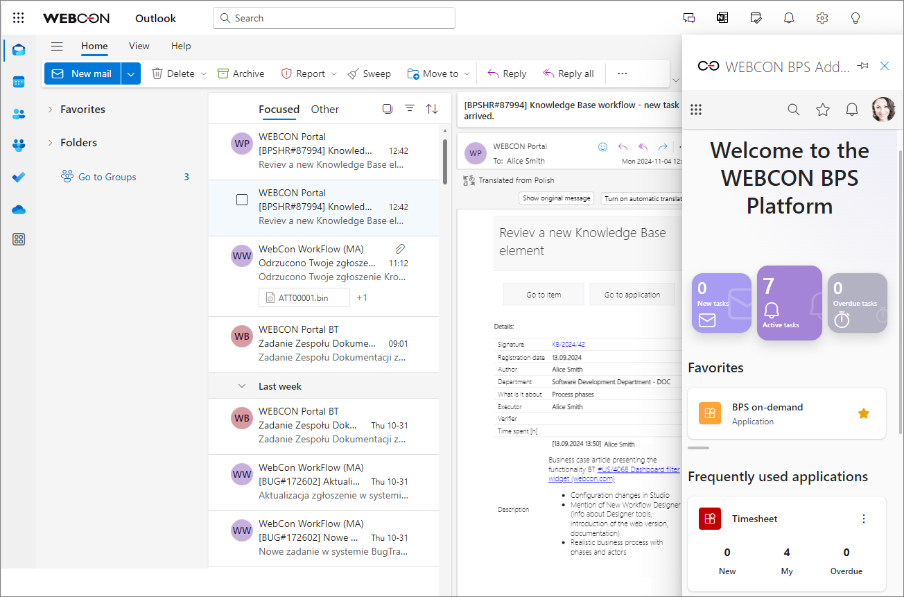
Task: Open WEBCON add-in app grid menu
Action: pyautogui.click(x=697, y=110)
